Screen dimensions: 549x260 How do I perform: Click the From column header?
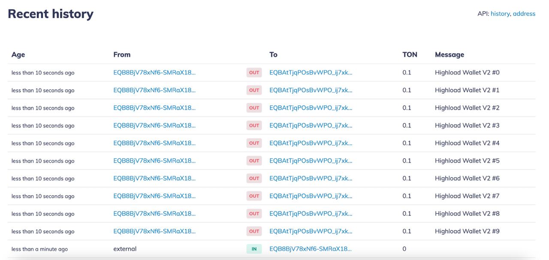point(122,54)
